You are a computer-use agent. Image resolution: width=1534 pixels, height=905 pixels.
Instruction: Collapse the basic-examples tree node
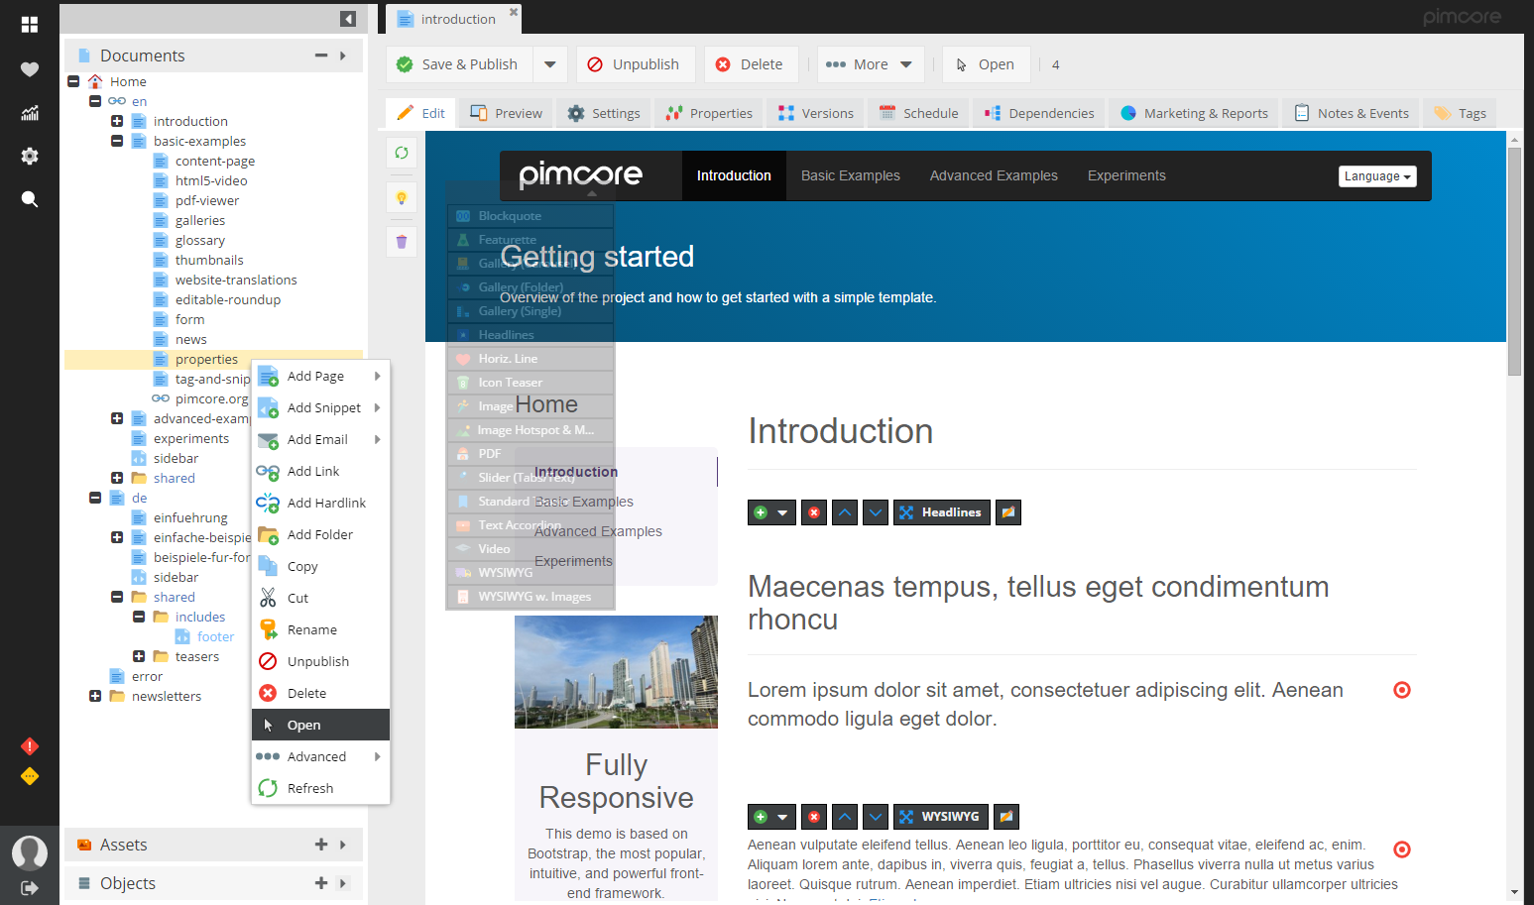(x=117, y=141)
